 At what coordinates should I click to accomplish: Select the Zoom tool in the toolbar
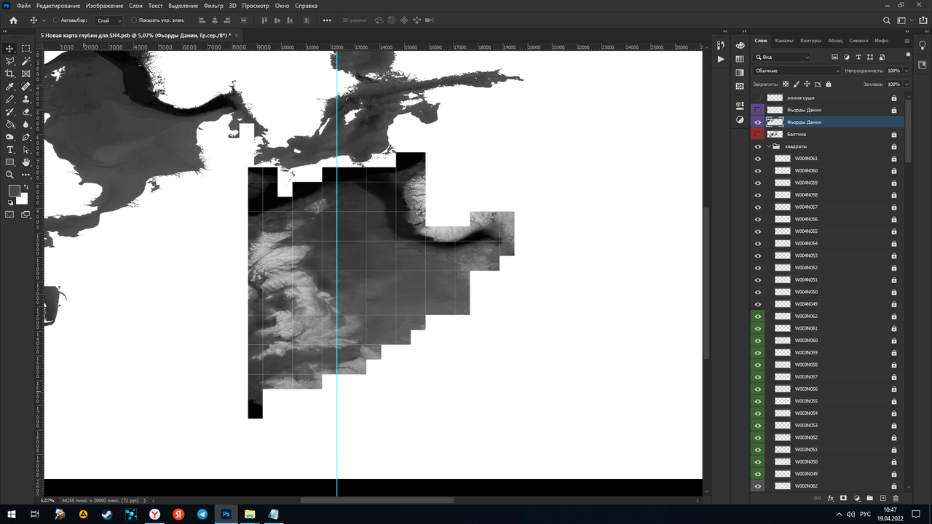pos(10,175)
